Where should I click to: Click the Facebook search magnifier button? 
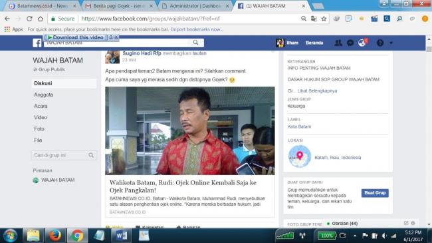tap(195, 43)
